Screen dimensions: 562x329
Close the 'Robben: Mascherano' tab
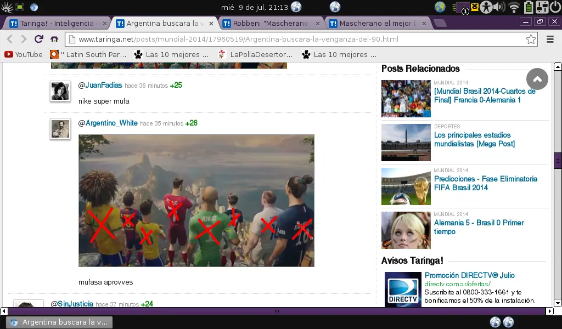click(318, 23)
